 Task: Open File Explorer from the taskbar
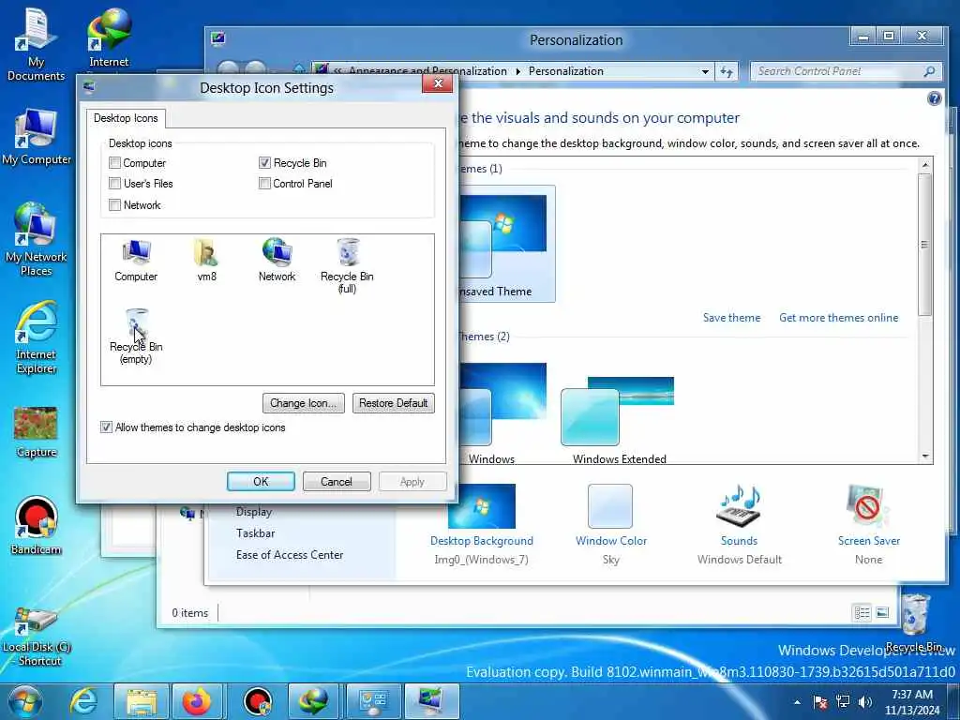click(142, 701)
